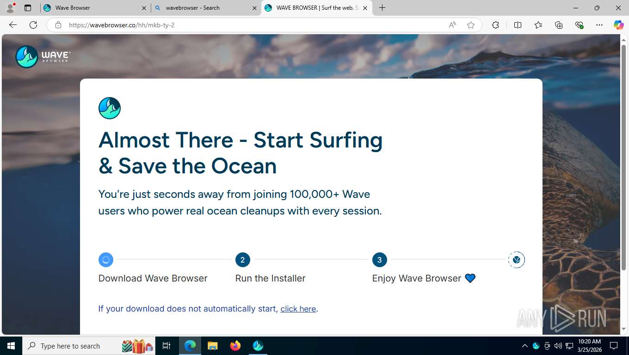Open the Collections icon
629x355 pixels.
click(x=559, y=25)
